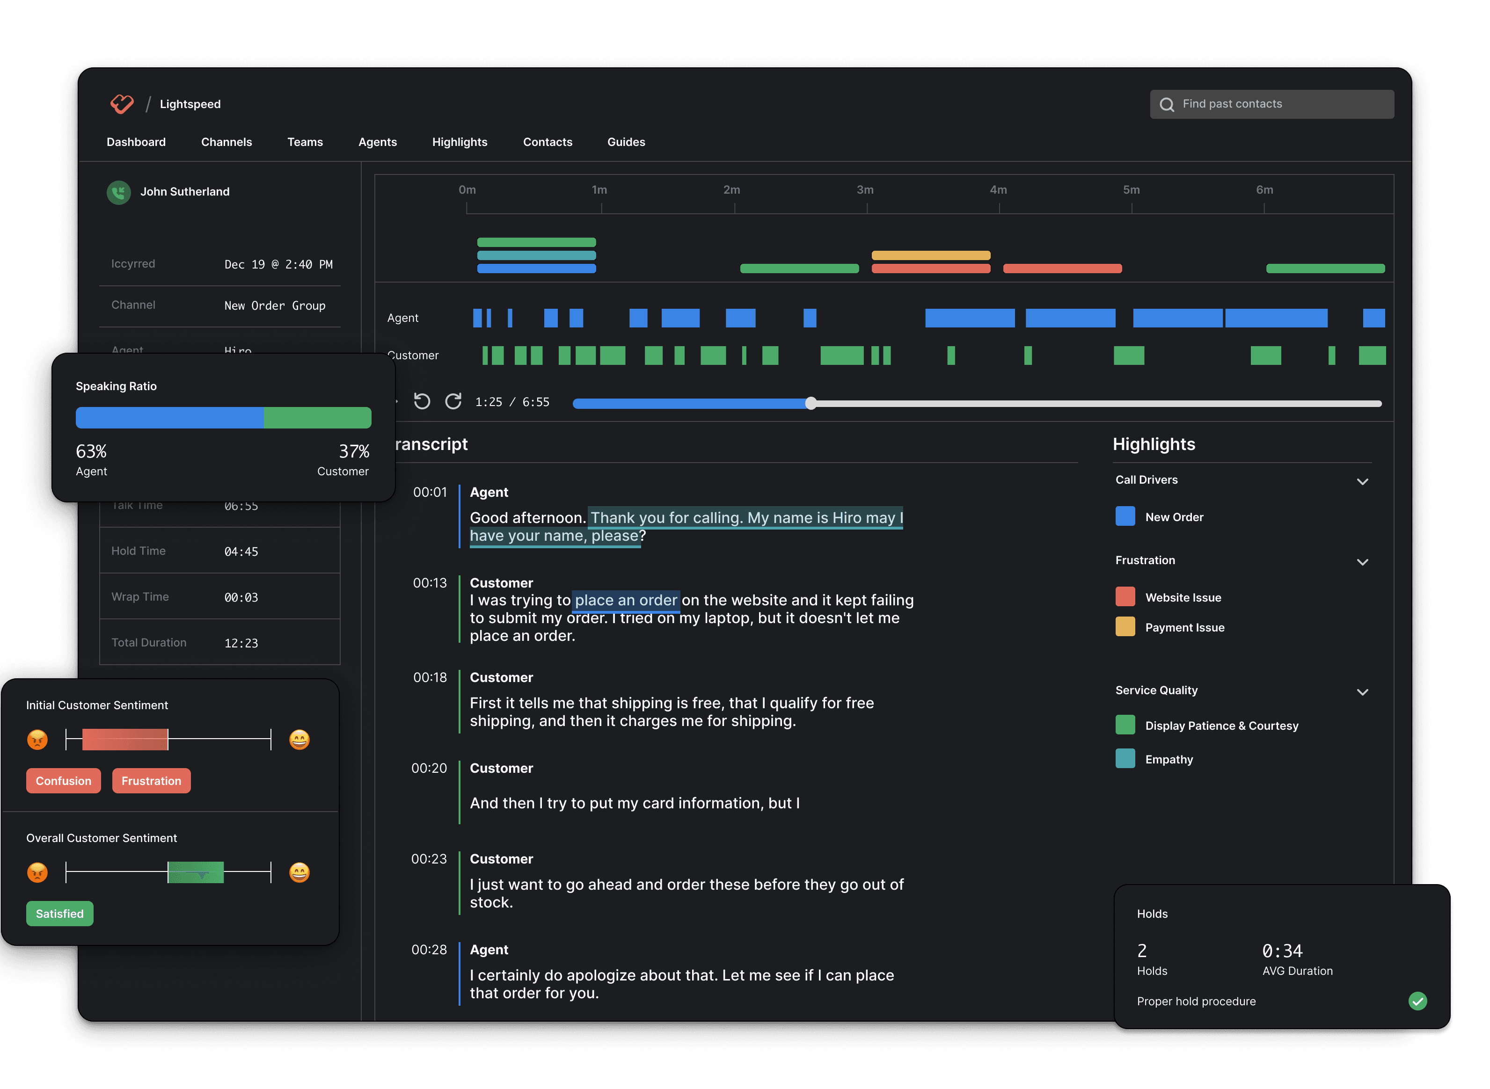Click the "1:25 / 6:55" playback time

(512, 402)
